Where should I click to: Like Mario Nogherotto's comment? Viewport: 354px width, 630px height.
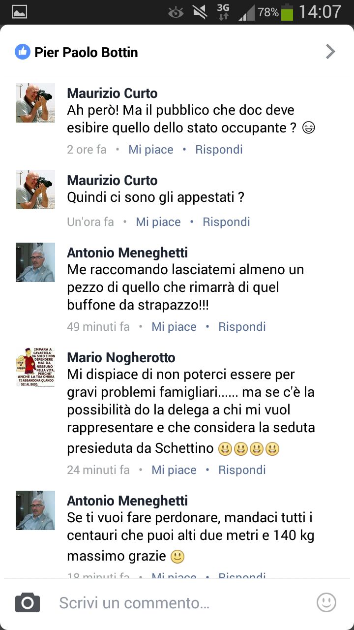[174, 470]
